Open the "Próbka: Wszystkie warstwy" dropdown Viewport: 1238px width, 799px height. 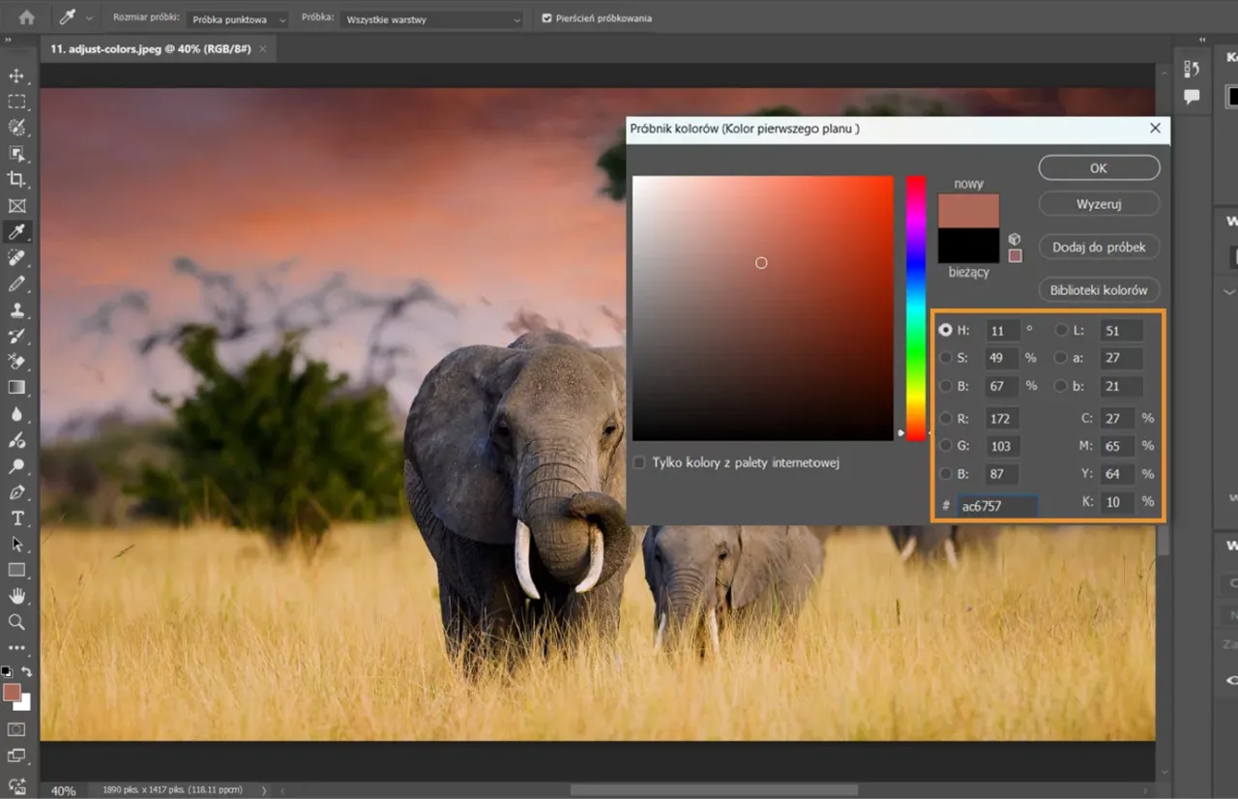429,18
